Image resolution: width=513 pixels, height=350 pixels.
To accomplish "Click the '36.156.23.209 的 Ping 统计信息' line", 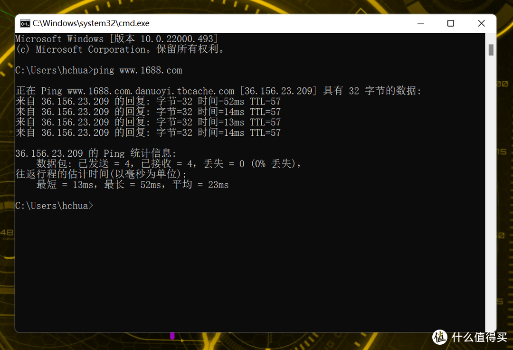I will [x=96, y=153].
